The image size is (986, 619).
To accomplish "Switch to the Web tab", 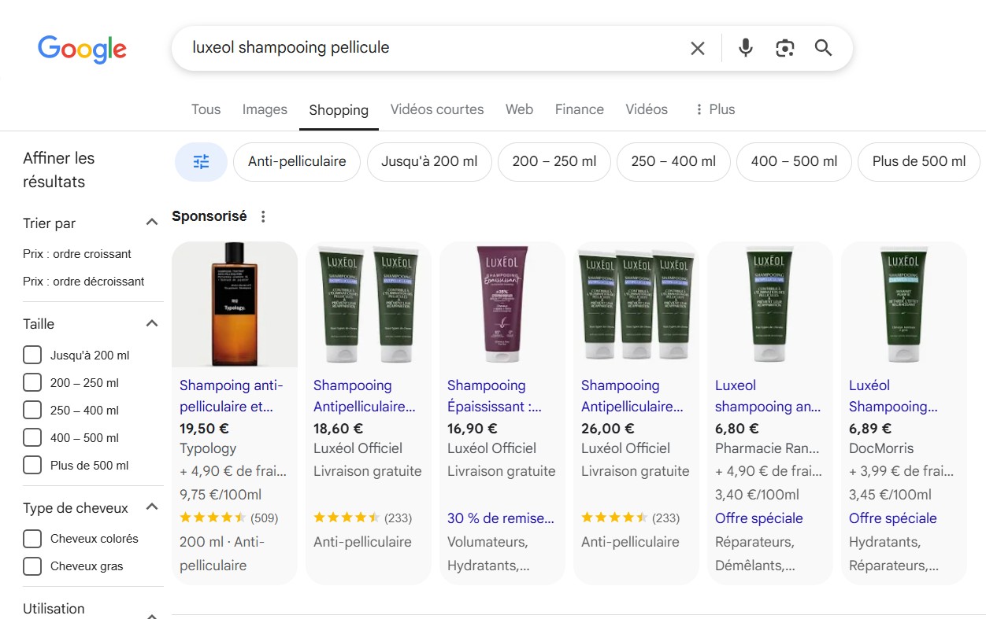I will (x=519, y=109).
